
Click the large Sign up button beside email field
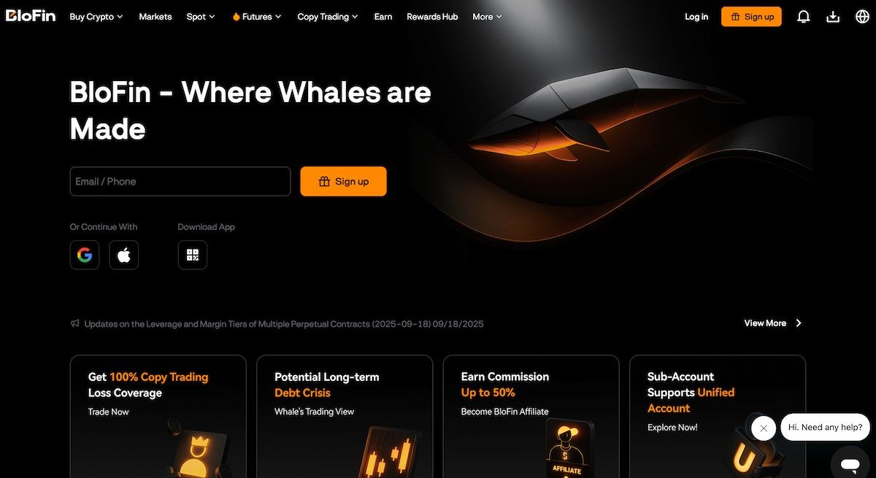(x=343, y=182)
